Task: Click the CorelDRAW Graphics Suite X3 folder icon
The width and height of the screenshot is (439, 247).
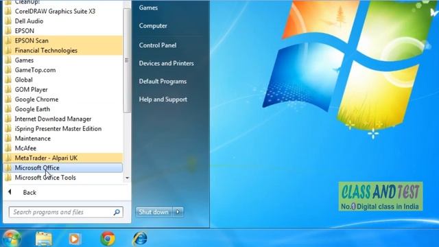Action: coord(8,11)
